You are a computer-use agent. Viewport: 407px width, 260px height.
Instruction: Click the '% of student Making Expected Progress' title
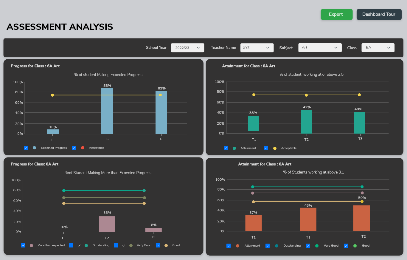108,75
